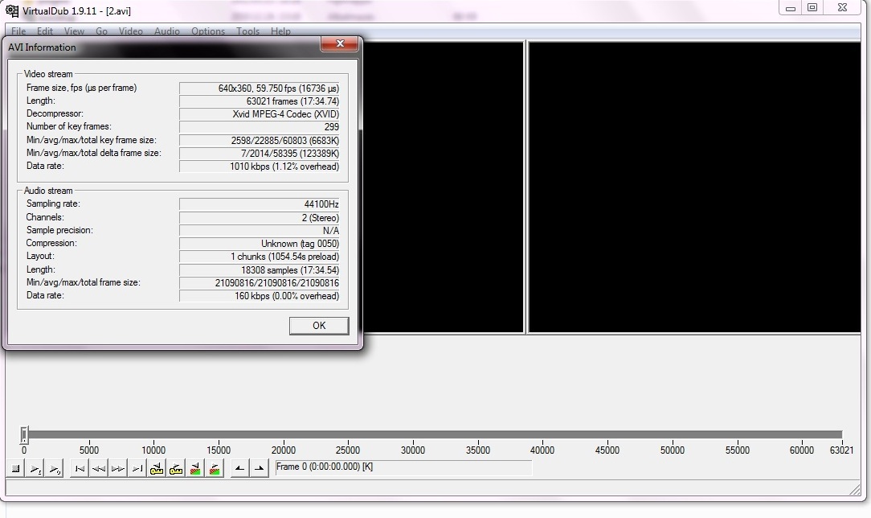The image size is (871, 518).
Task: Click the VirtualDub application icon in the title bar
Action: (x=12, y=10)
